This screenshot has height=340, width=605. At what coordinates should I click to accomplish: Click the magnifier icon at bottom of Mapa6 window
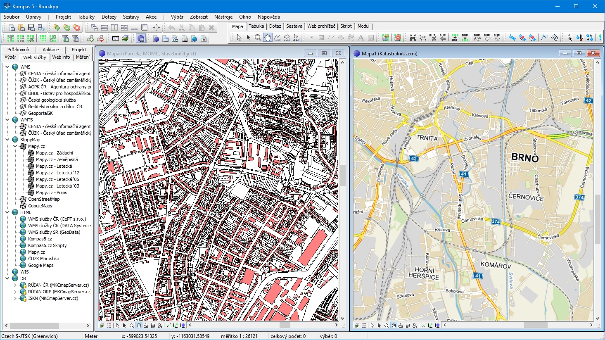132,326
